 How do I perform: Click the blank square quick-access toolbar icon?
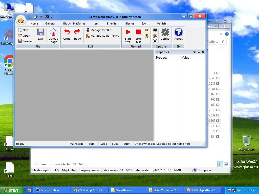tap(30, 17)
